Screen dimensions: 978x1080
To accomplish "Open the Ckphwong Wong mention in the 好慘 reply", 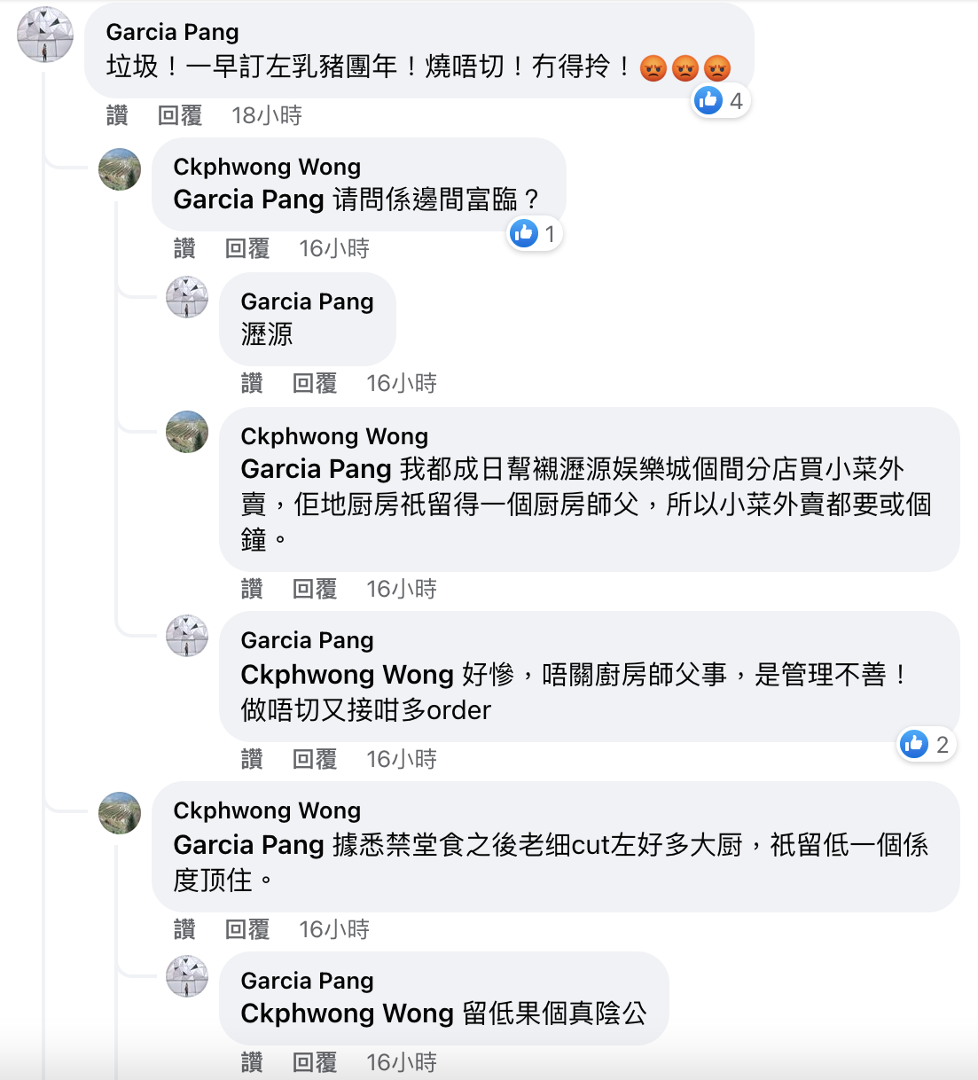I will (x=347, y=675).
